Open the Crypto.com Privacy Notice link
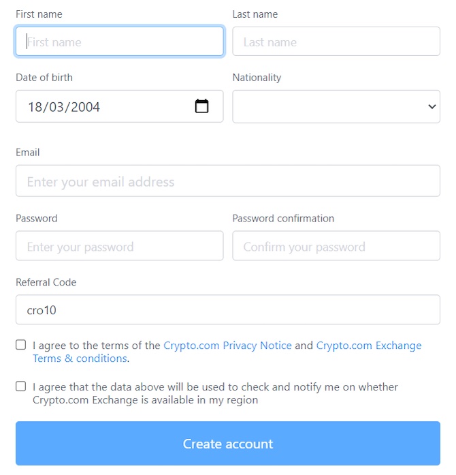This screenshot has height=475, width=456. coord(227,346)
